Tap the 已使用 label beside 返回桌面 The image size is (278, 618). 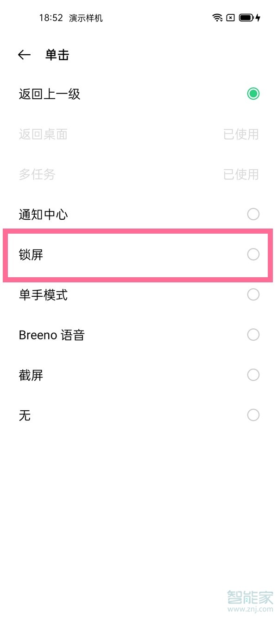click(241, 134)
